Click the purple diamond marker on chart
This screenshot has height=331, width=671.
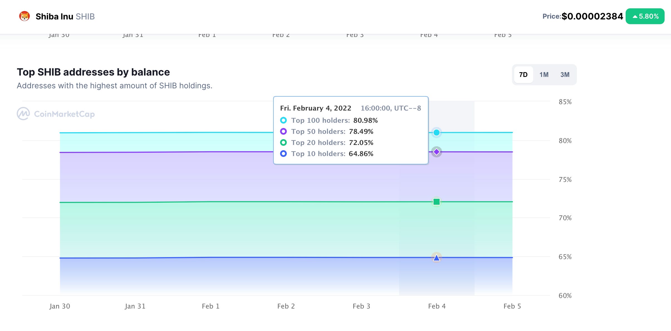[x=436, y=152]
